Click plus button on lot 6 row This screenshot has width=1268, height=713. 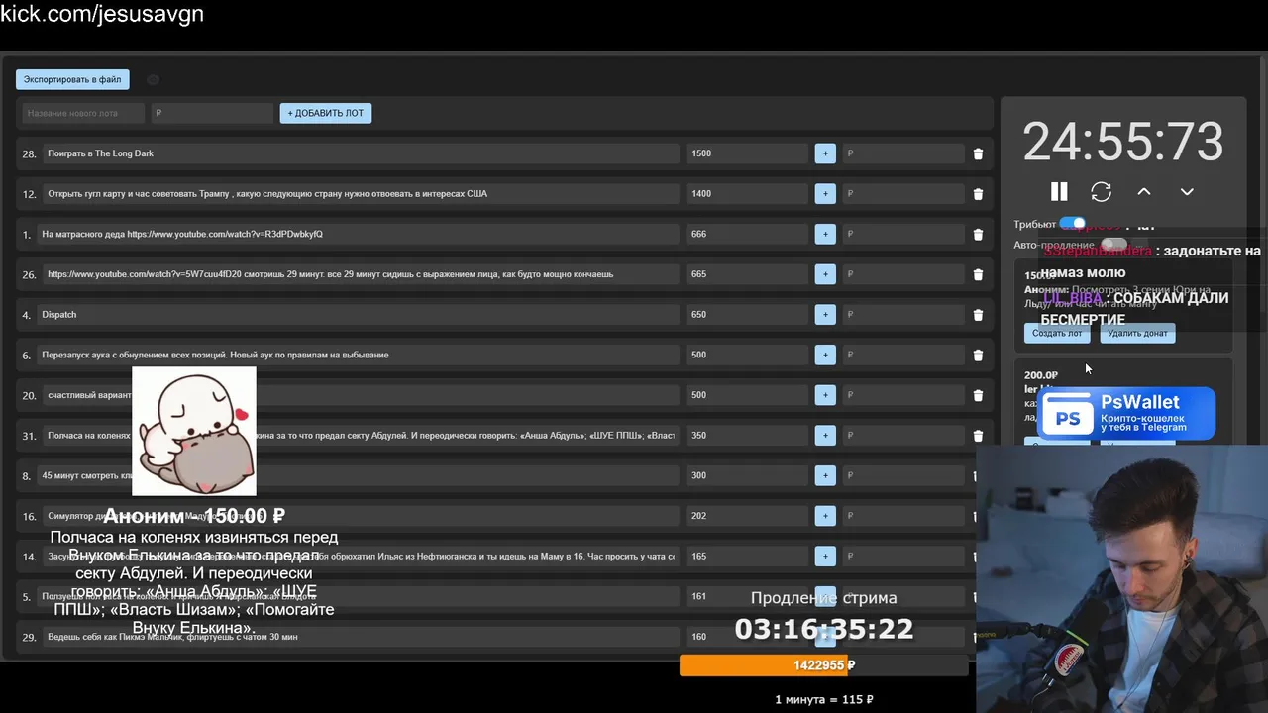(x=825, y=355)
